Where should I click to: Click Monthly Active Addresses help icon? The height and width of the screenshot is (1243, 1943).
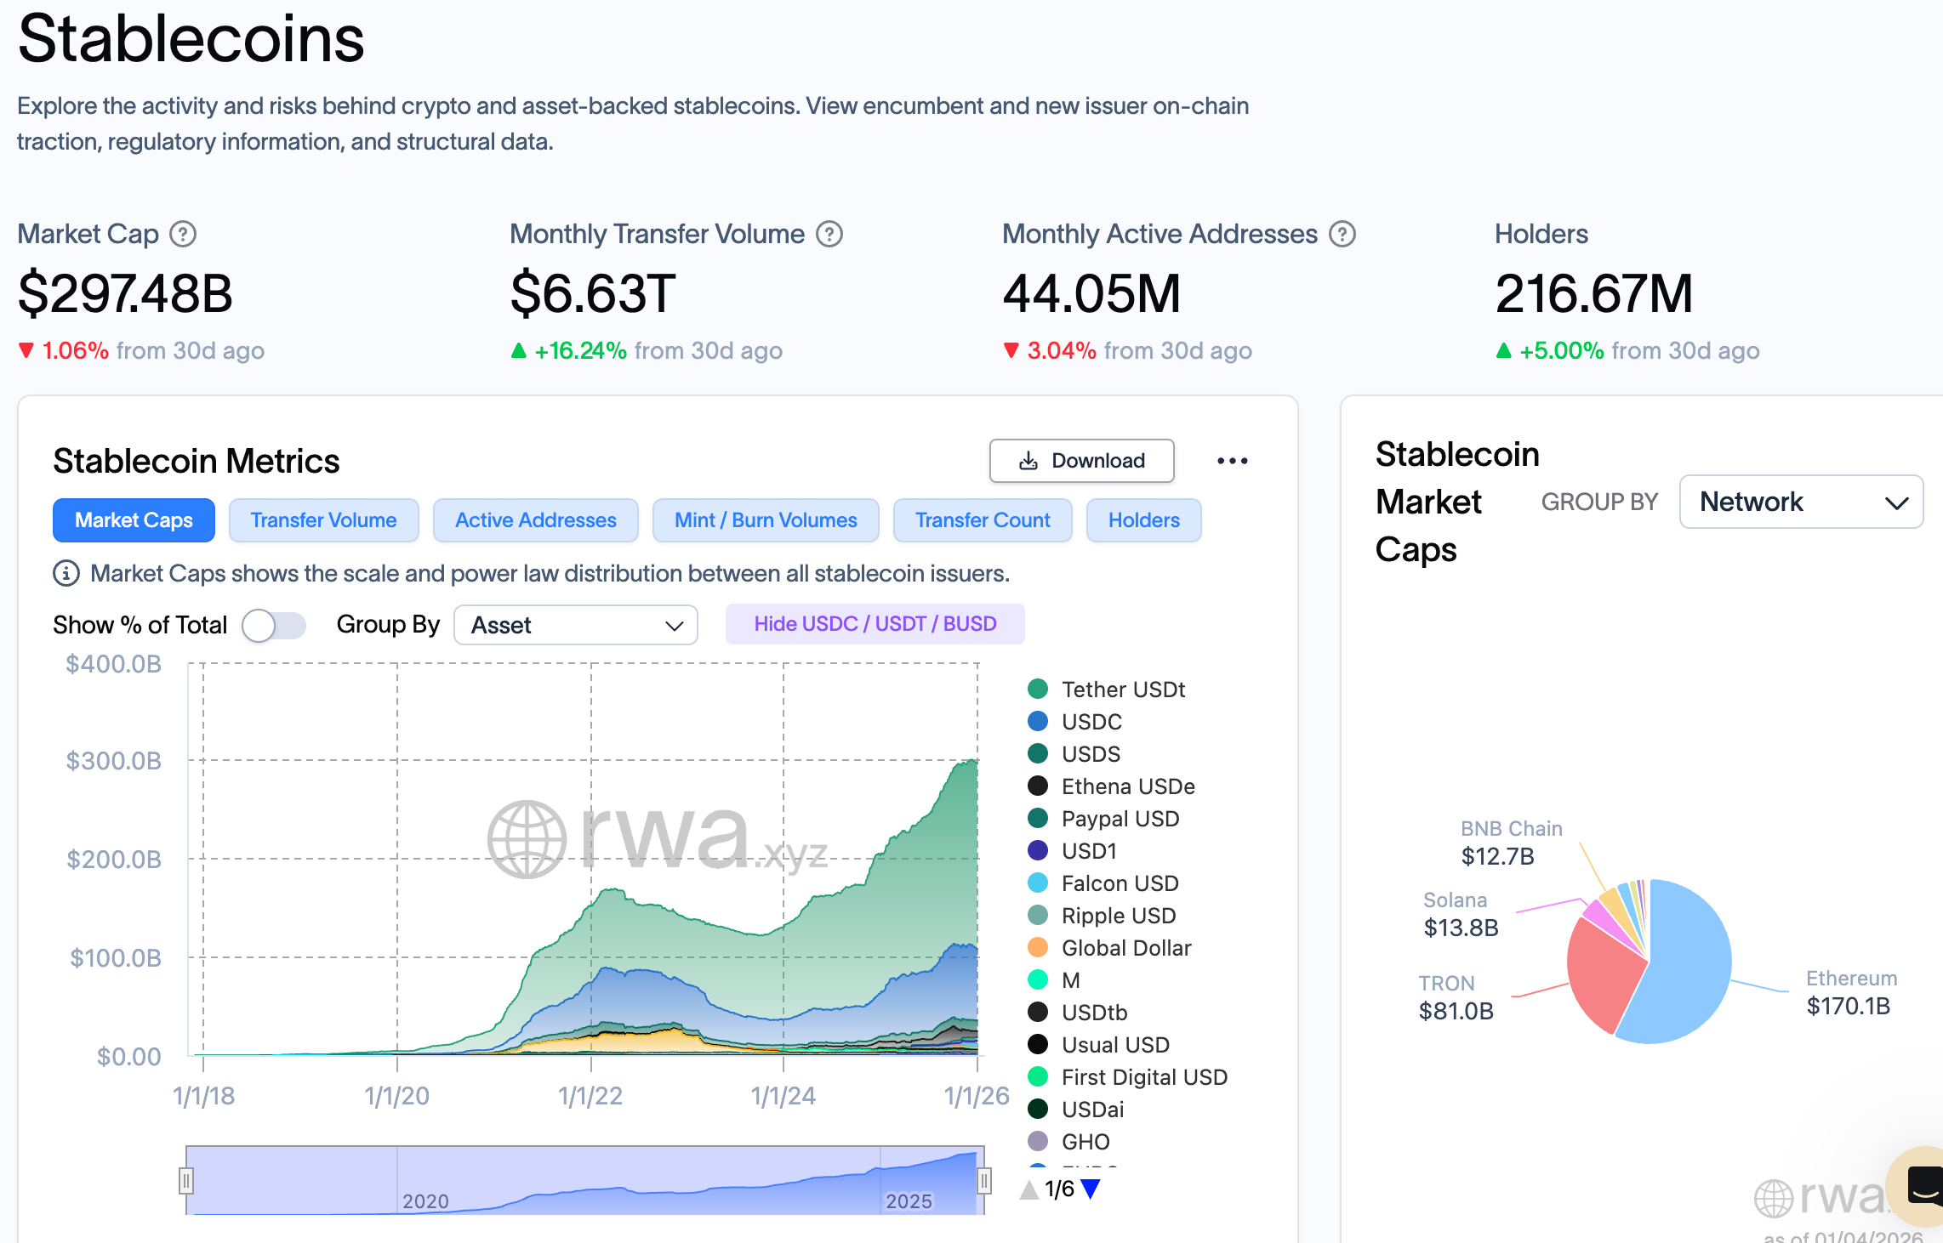coord(1342,234)
